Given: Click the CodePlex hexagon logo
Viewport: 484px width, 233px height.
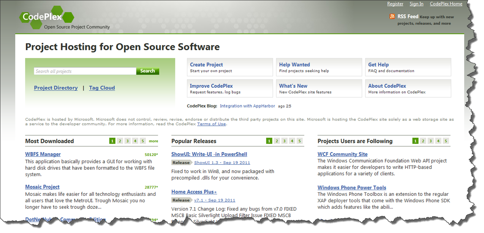Looking at the screenshot, I should coord(47,17).
